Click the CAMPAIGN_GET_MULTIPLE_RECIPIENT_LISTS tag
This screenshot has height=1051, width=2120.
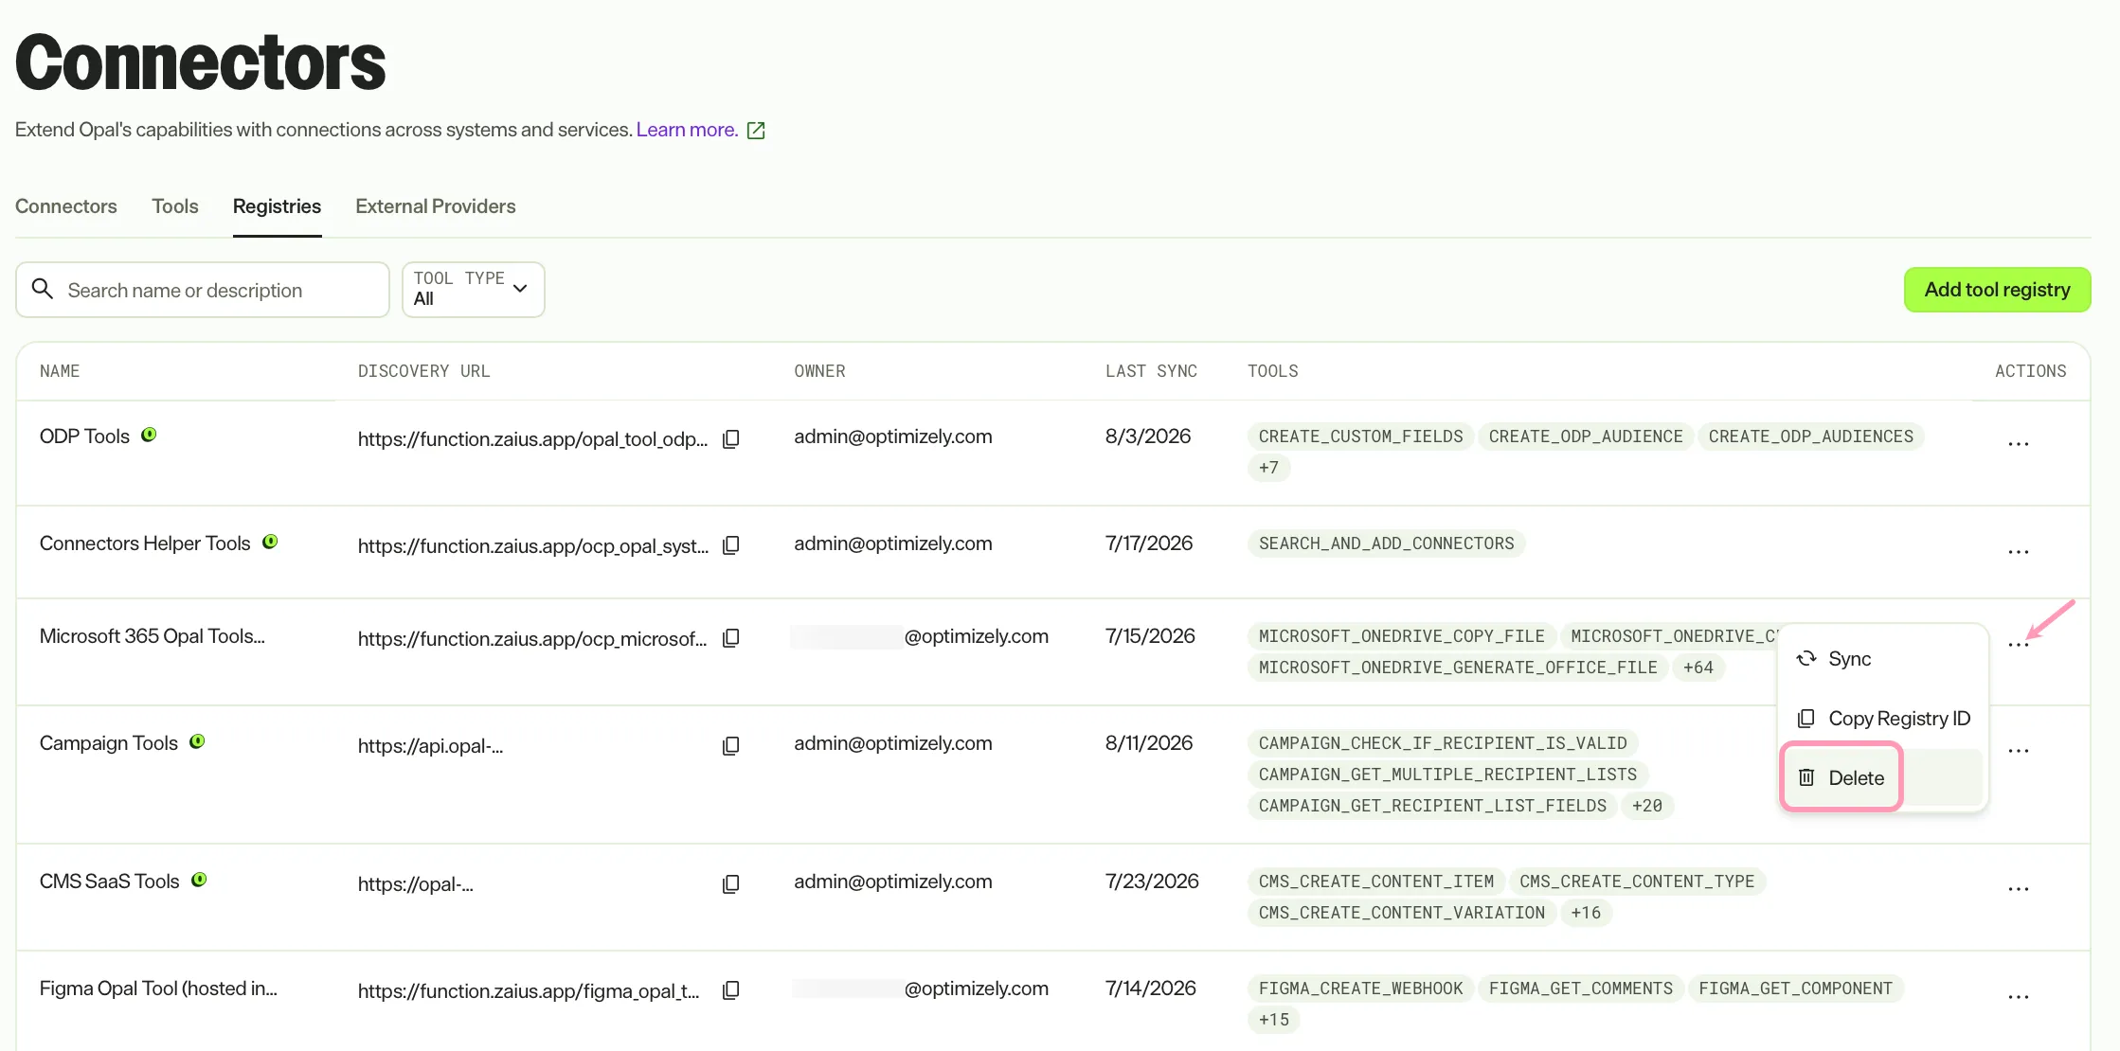click(x=1447, y=775)
